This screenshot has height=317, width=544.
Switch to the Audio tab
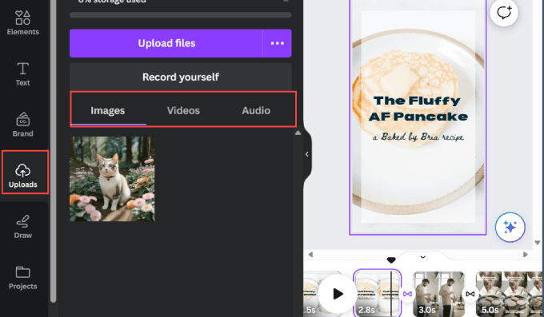click(256, 110)
